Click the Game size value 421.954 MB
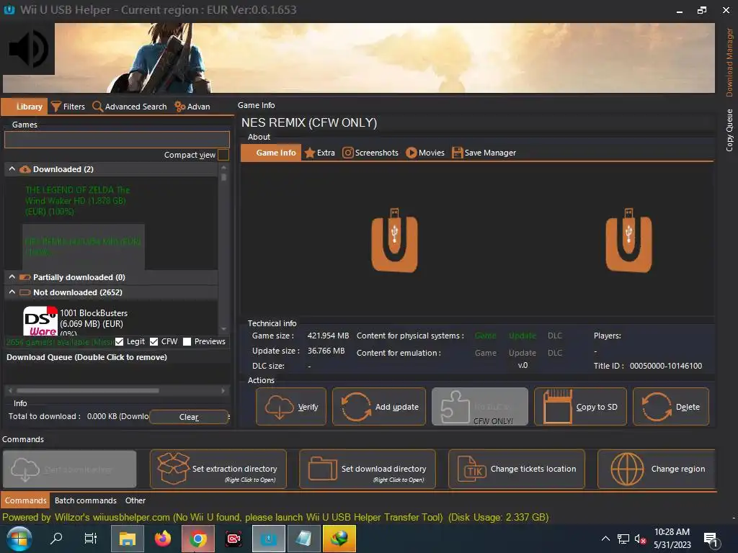Screen dimensions: 738x553 [328, 336]
